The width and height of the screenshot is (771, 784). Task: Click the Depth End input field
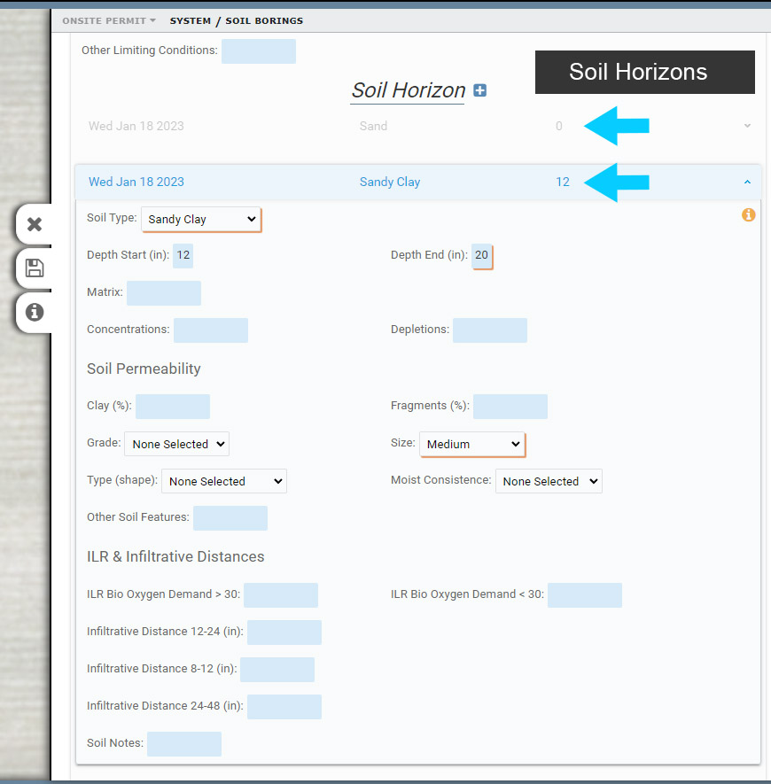(x=481, y=255)
